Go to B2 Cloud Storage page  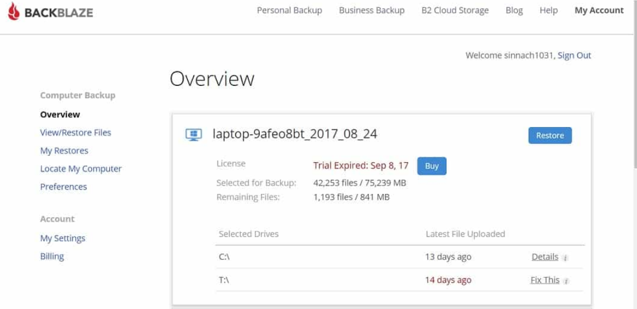[x=455, y=10]
